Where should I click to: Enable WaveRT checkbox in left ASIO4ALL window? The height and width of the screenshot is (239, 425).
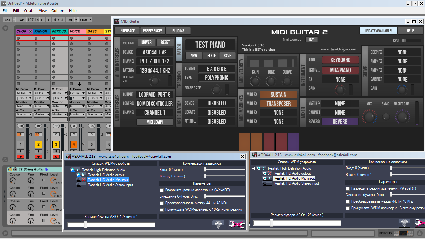tap(161, 190)
